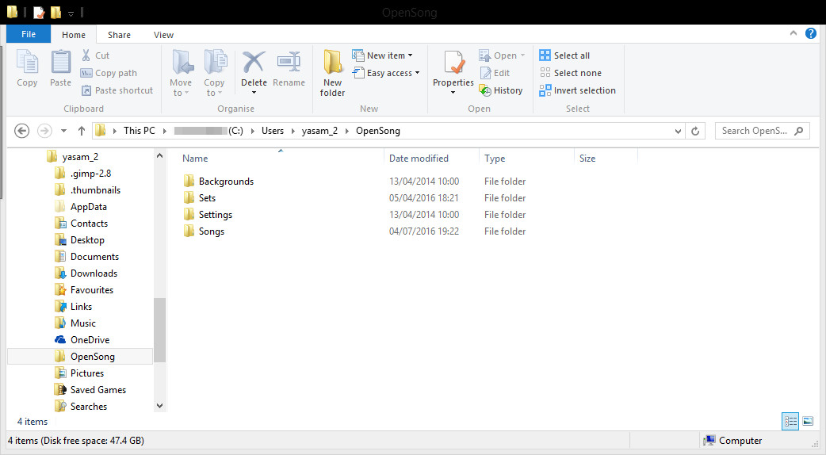The height and width of the screenshot is (455, 826).
Task: Sort by the Type column header
Action: click(x=495, y=158)
